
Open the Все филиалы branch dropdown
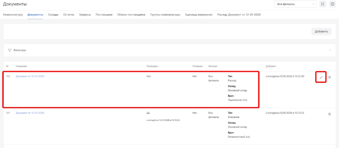[295, 4]
